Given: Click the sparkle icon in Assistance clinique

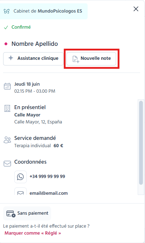Looking at the screenshot, I should [x=11, y=58].
